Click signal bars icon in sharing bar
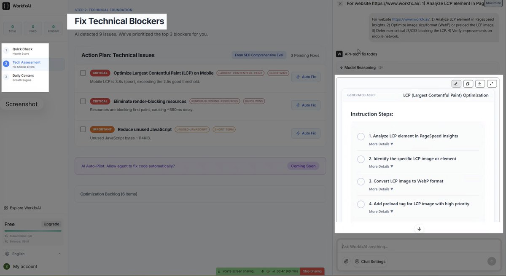Image resolution: width=506 pixels, height=276 pixels. tap(273, 271)
